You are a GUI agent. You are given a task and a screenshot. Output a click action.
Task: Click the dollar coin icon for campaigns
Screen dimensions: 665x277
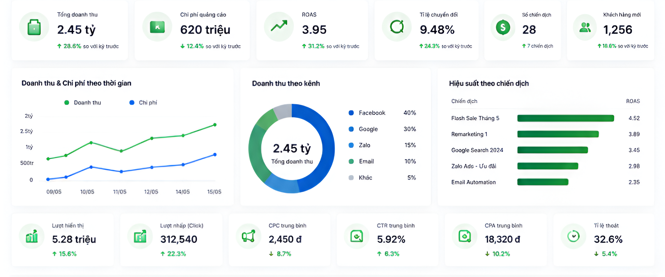tap(503, 27)
